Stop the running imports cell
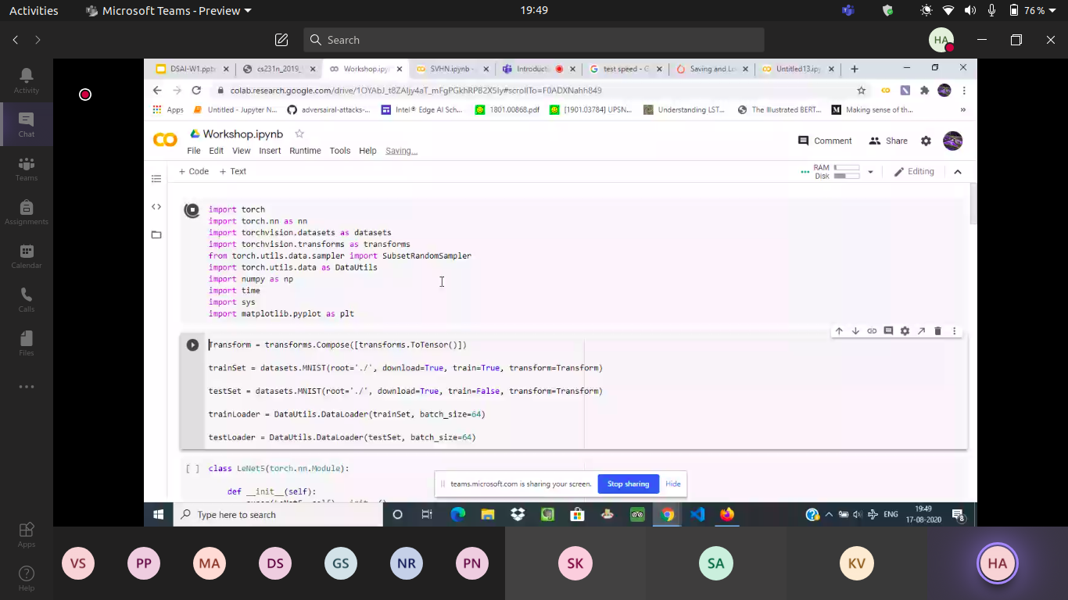Screen dimensions: 1068x600 click(192, 209)
